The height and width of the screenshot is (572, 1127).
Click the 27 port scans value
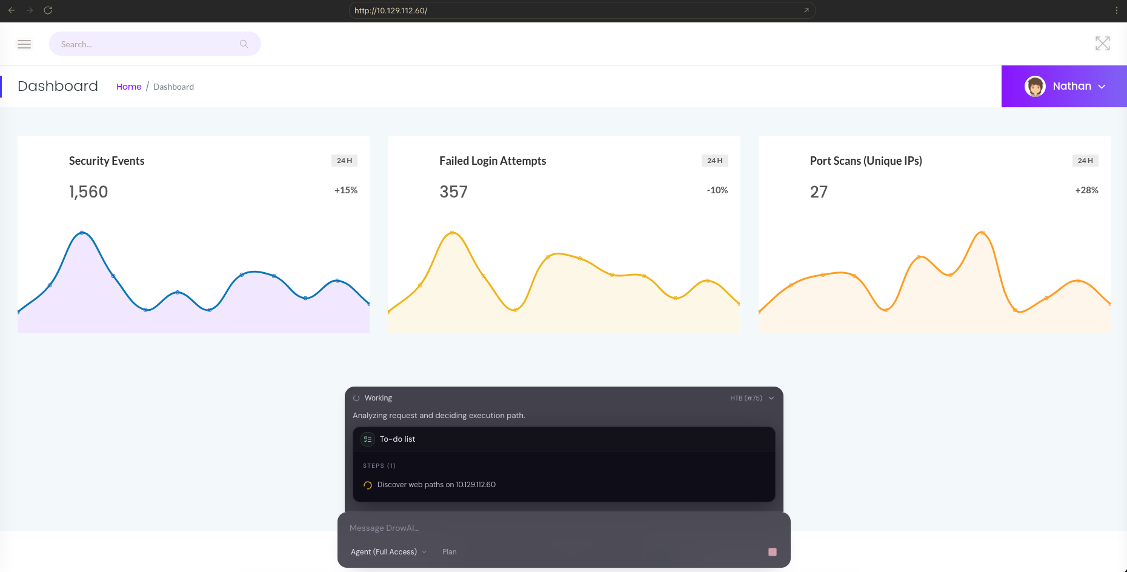(819, 192)
